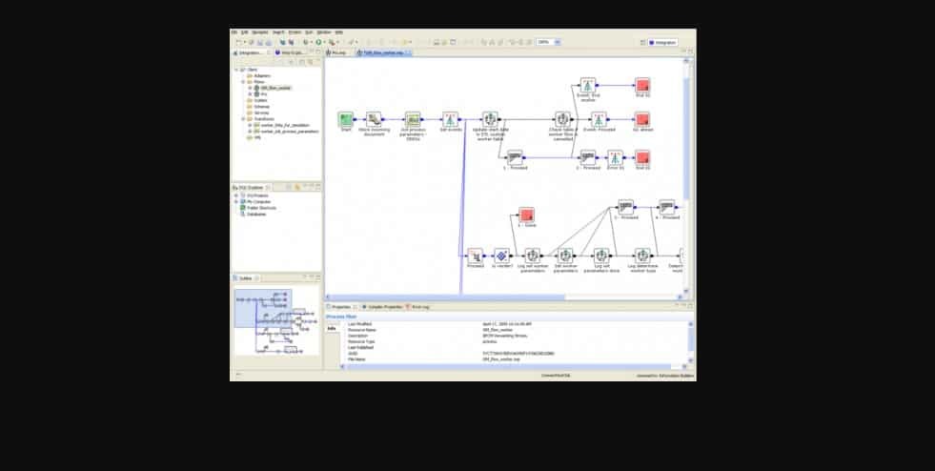Click the Is restart decision node

point(502,256)
